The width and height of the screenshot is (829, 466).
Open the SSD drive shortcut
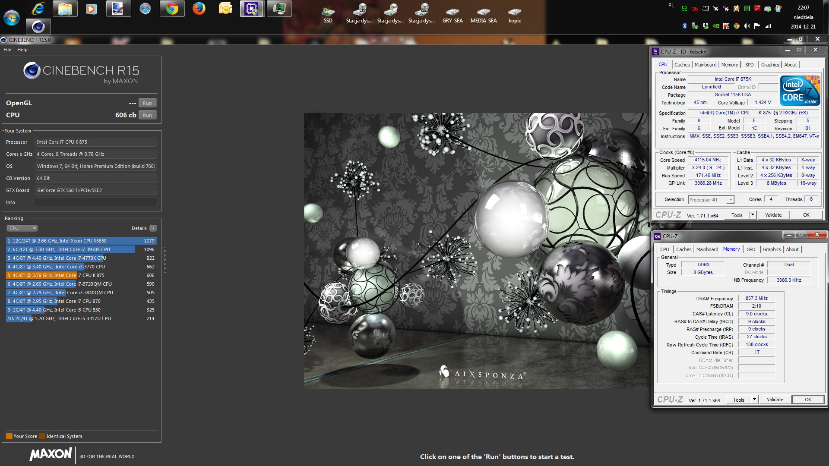(x=328, y=15)
